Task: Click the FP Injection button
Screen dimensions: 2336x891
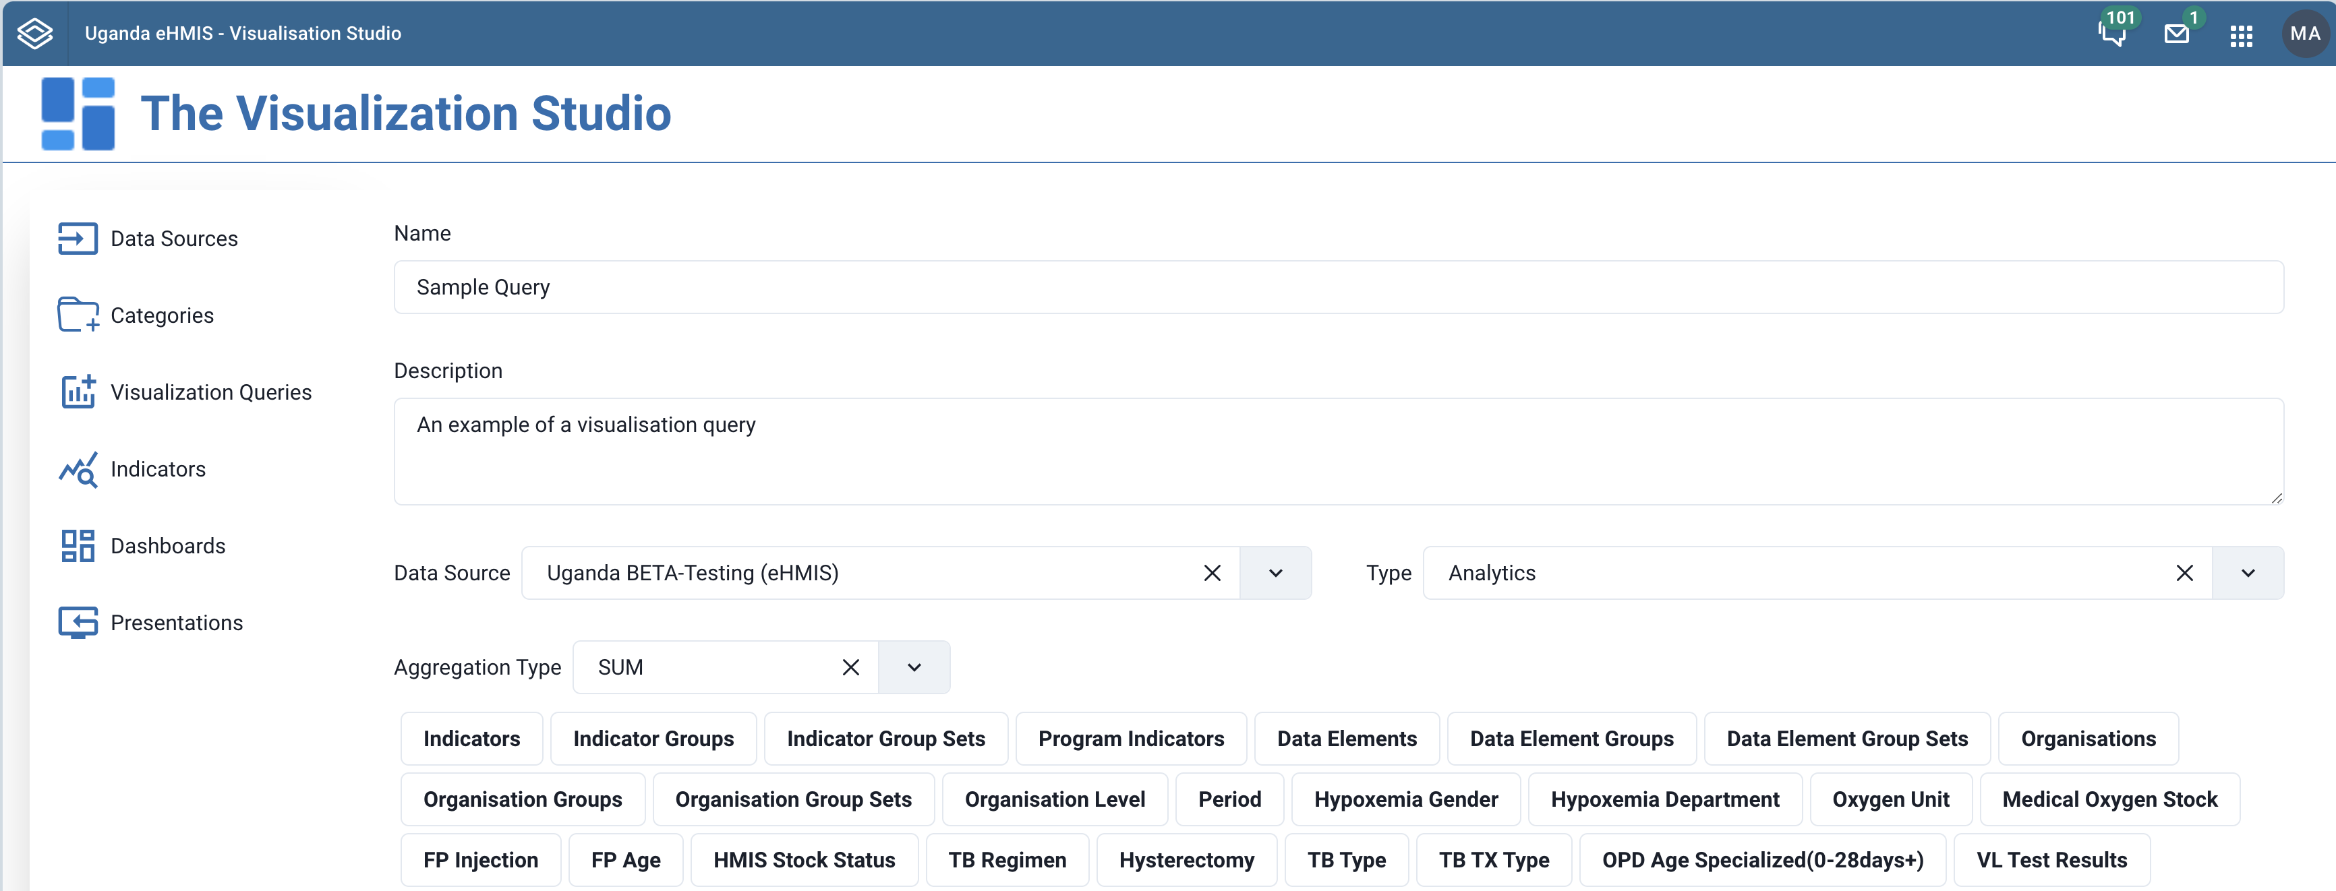Action: coord(481,860)
